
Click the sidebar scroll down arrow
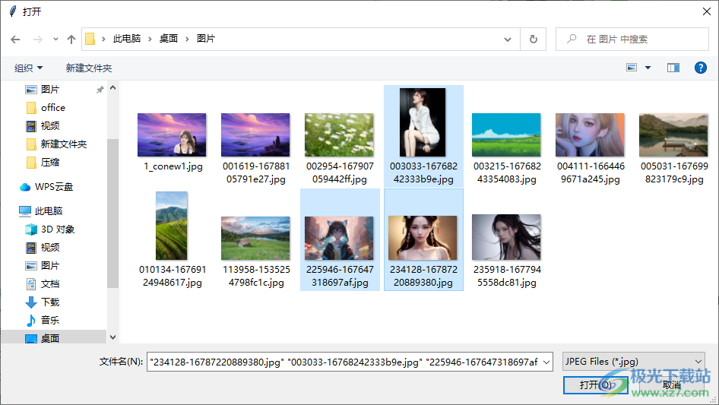click(112, 337)
